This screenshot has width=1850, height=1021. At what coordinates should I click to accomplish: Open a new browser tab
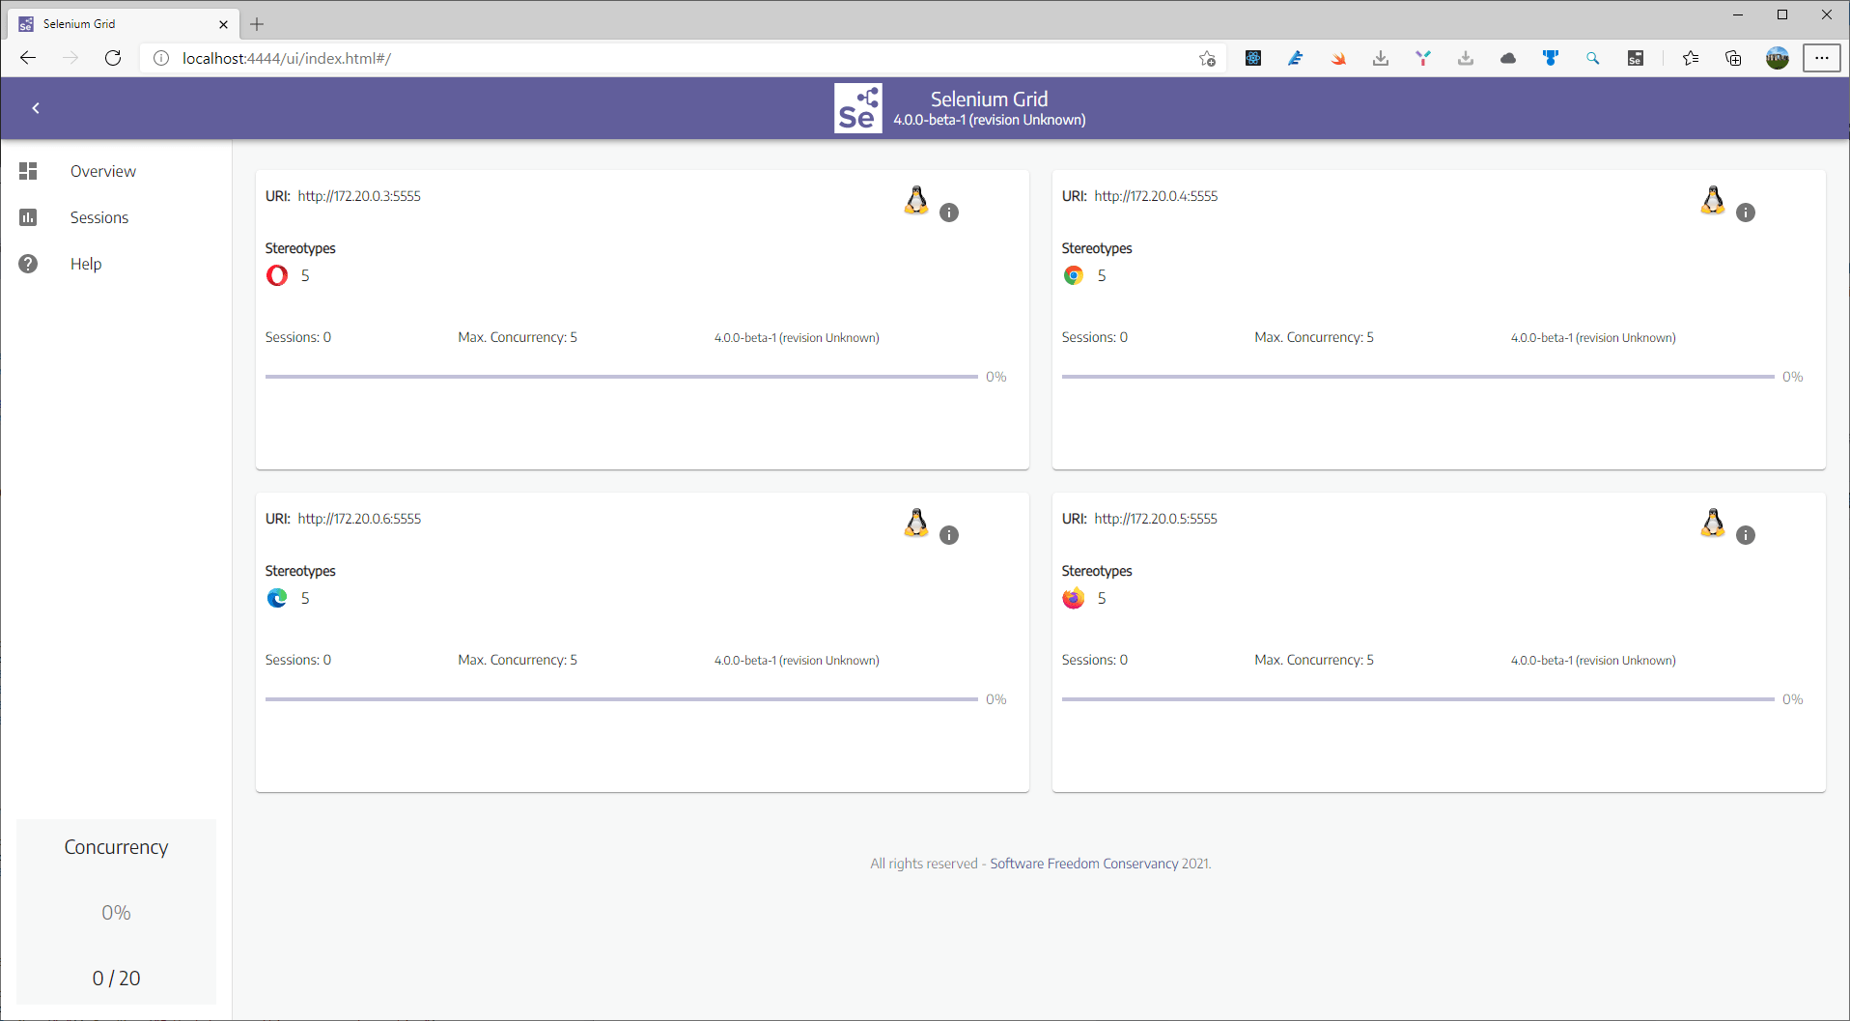(257, 24)
